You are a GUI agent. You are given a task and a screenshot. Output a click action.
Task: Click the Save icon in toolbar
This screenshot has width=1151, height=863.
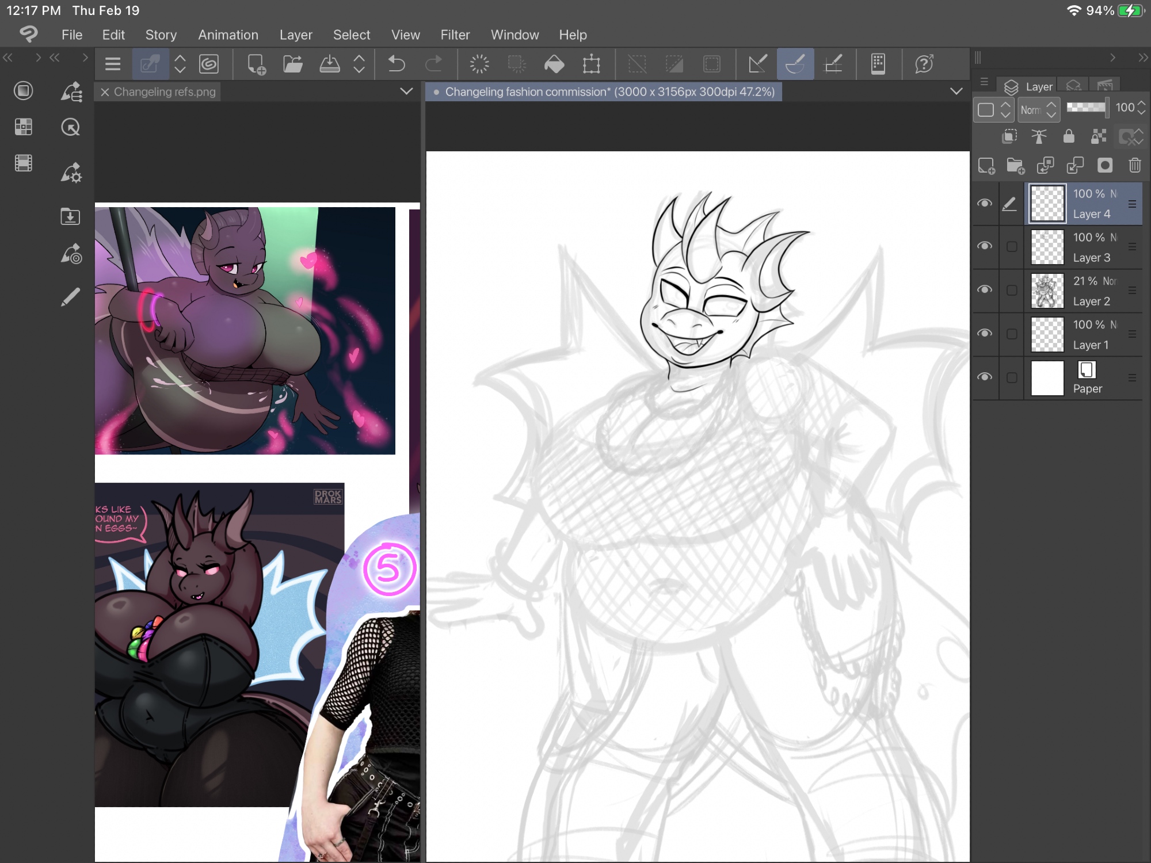(329, 63)
